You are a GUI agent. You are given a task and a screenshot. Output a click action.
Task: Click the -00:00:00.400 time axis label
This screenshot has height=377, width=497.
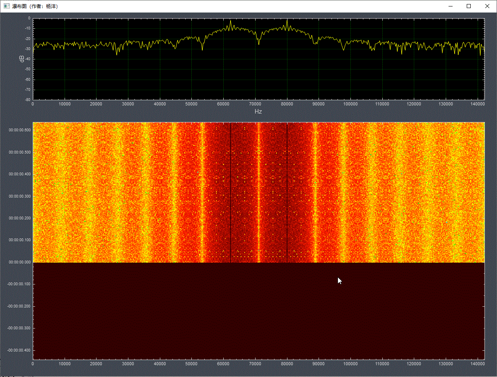[19, 350]
